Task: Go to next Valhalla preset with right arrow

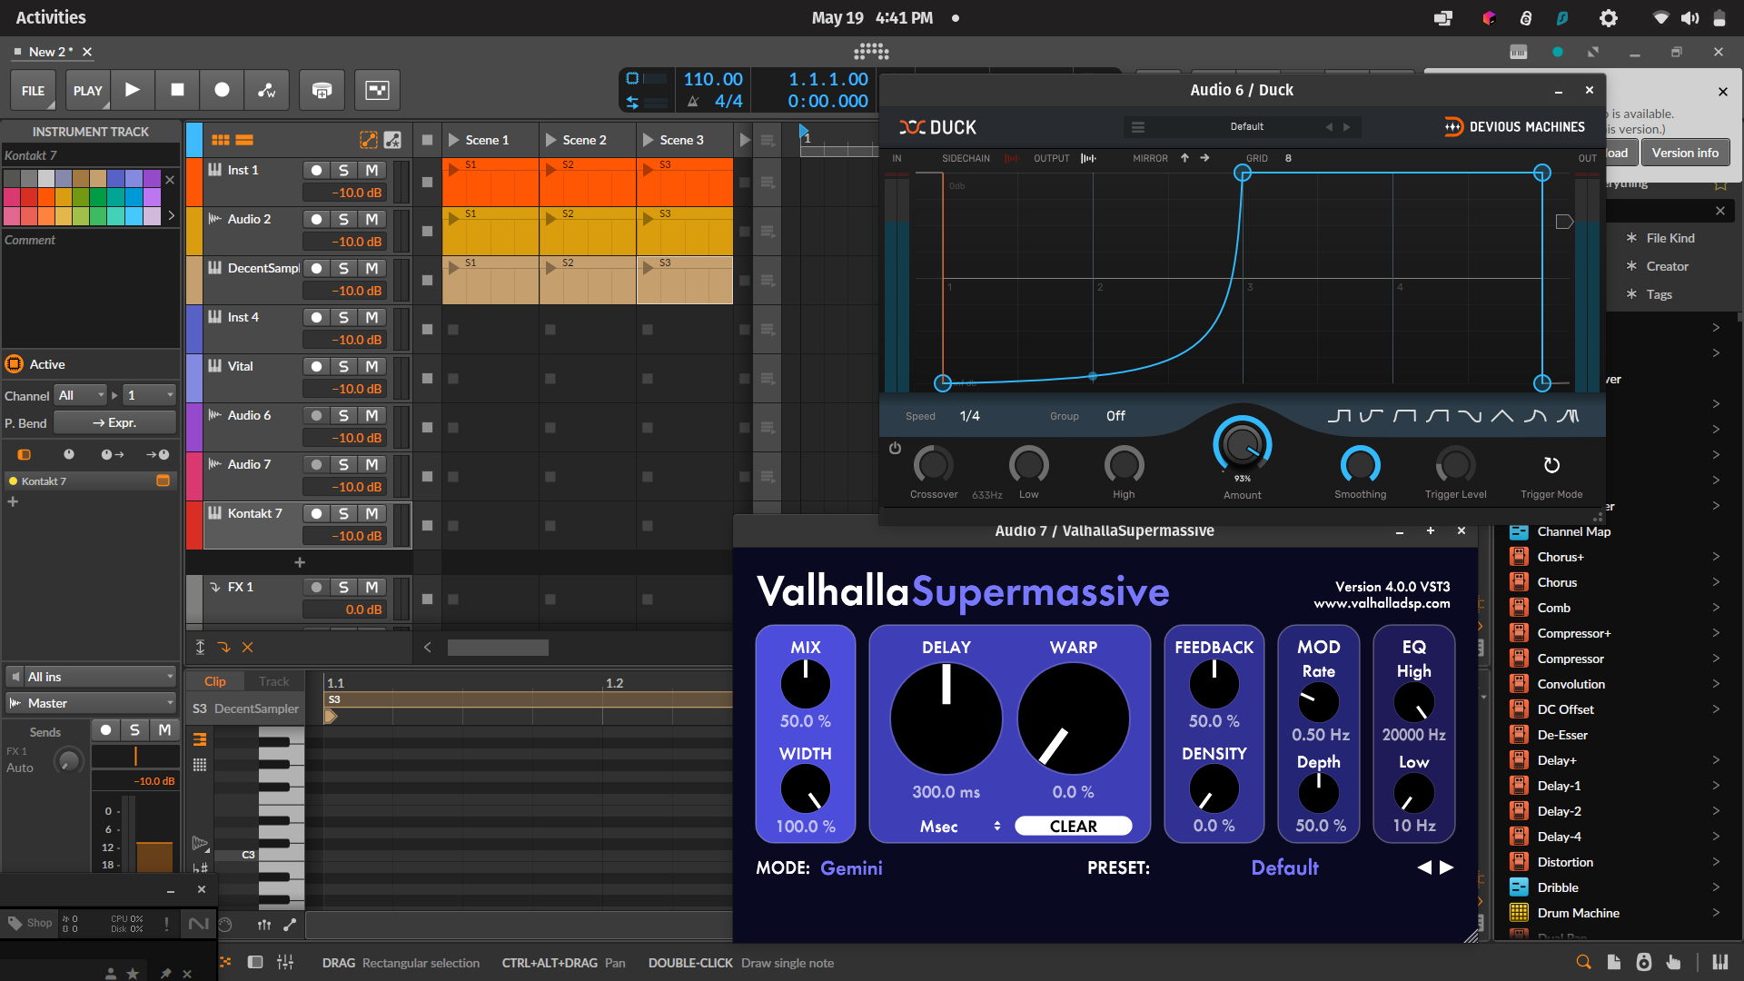Action: [1446, 867]
